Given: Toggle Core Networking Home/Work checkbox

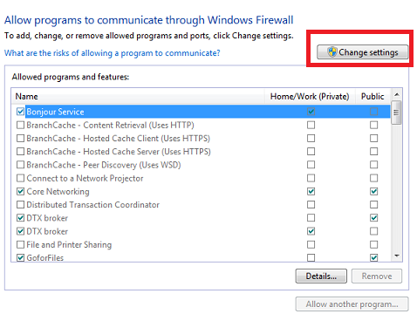Looking at the screenshot, I should pyautogui.click(x=311, y=191).
